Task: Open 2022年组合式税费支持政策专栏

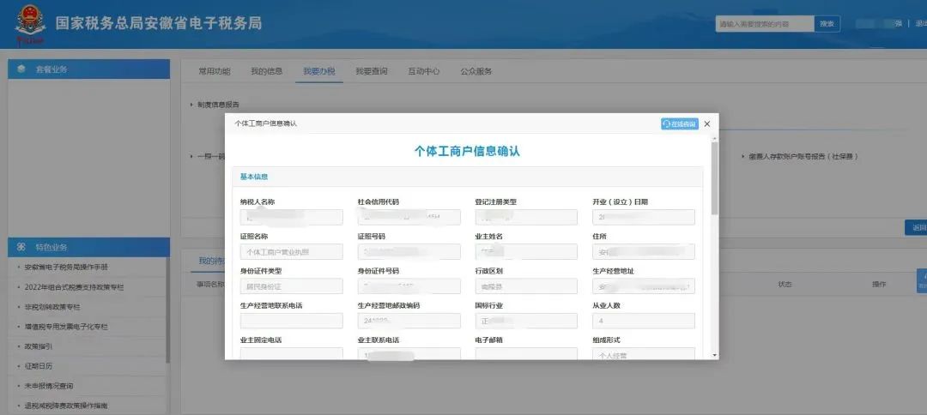Action: (74, 287)
